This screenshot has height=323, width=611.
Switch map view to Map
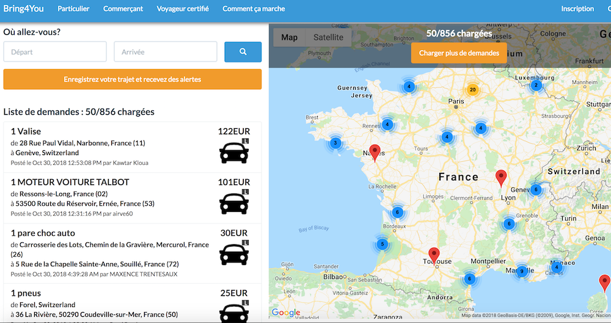290,37
